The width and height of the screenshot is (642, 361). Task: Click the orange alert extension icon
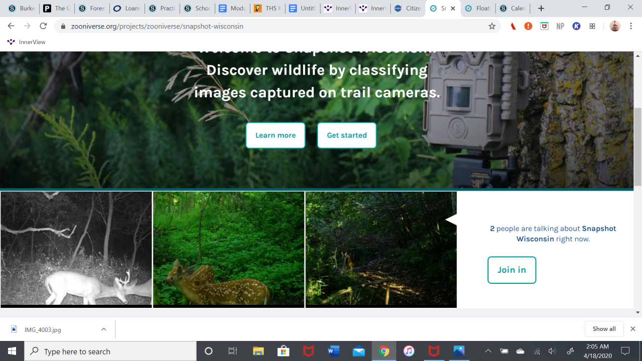pos(528,26)
